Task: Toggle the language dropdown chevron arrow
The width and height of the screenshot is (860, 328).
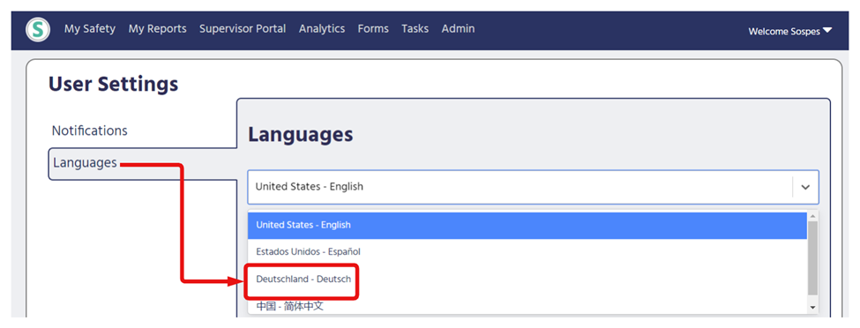Action: pos(805,187)
